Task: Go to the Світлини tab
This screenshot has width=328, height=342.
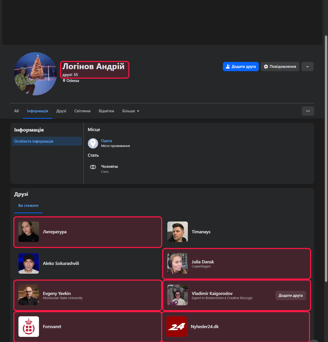Action: coord(82,111)
